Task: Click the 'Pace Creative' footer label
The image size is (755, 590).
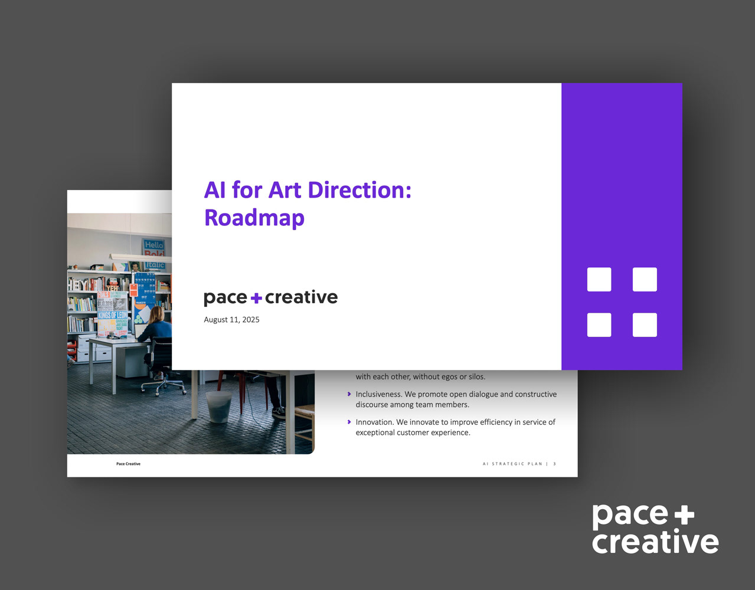Action: coord(128,464)
